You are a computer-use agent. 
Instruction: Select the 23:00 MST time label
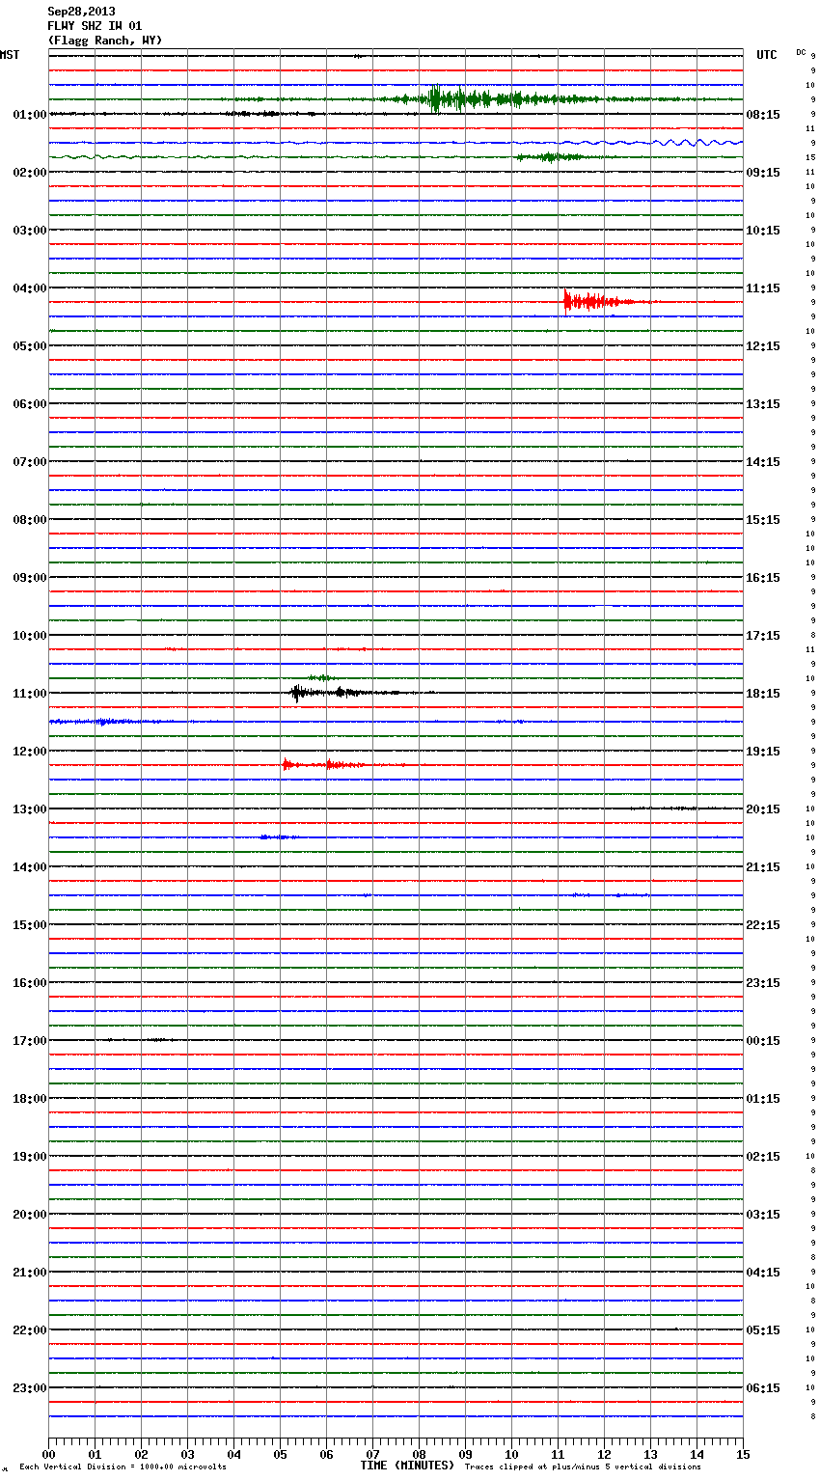29,1388
